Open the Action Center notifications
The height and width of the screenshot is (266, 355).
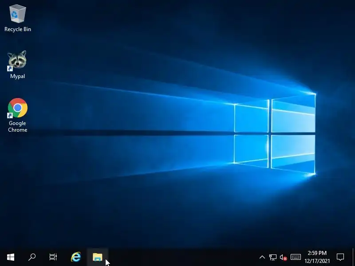click(340, 257)
